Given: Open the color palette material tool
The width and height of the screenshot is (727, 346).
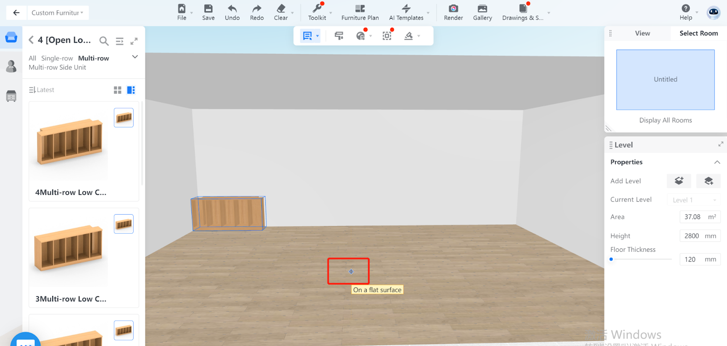Looking at the screenshot, I should coord(361,36).
